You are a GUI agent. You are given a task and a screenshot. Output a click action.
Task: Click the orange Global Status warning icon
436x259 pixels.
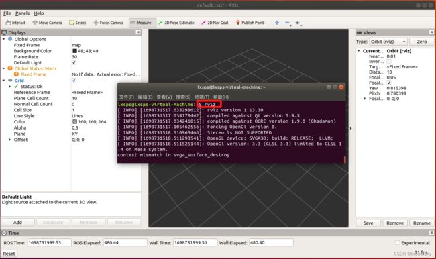click(10, 68)
